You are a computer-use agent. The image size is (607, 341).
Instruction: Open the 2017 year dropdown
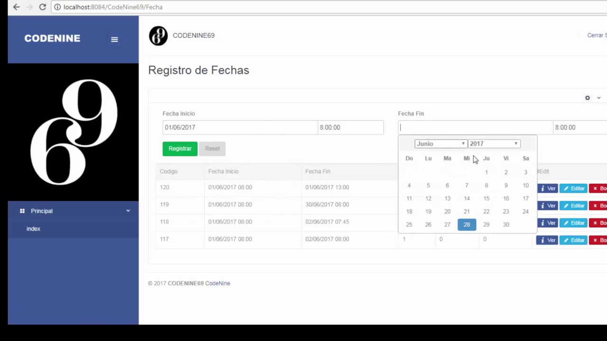tap(494, 144)
